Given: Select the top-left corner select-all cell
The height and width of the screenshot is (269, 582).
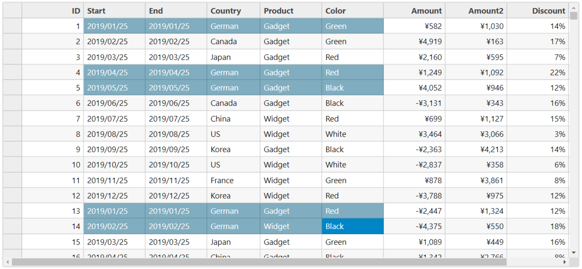Looking at the screenshot, I should pos(12,11).
